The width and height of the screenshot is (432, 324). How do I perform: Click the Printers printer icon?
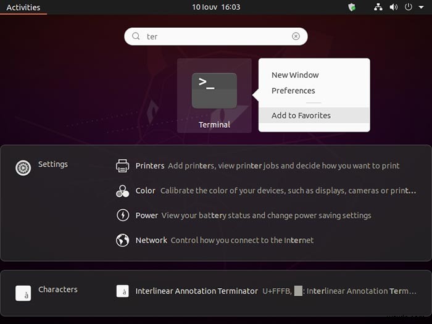pos(123,165)
